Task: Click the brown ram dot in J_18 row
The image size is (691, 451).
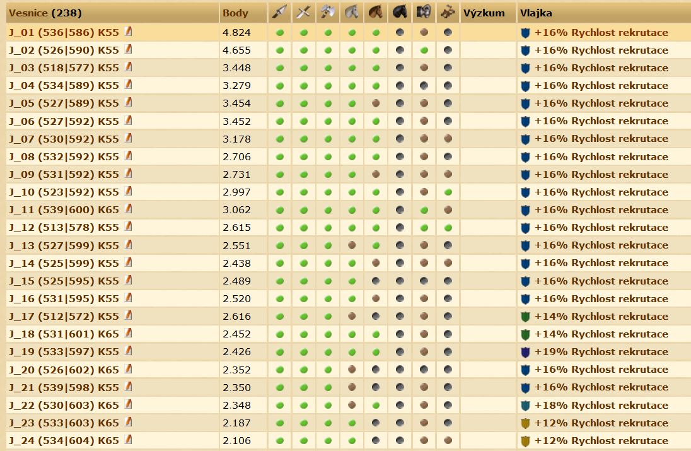Action: (x=424, y=334)
